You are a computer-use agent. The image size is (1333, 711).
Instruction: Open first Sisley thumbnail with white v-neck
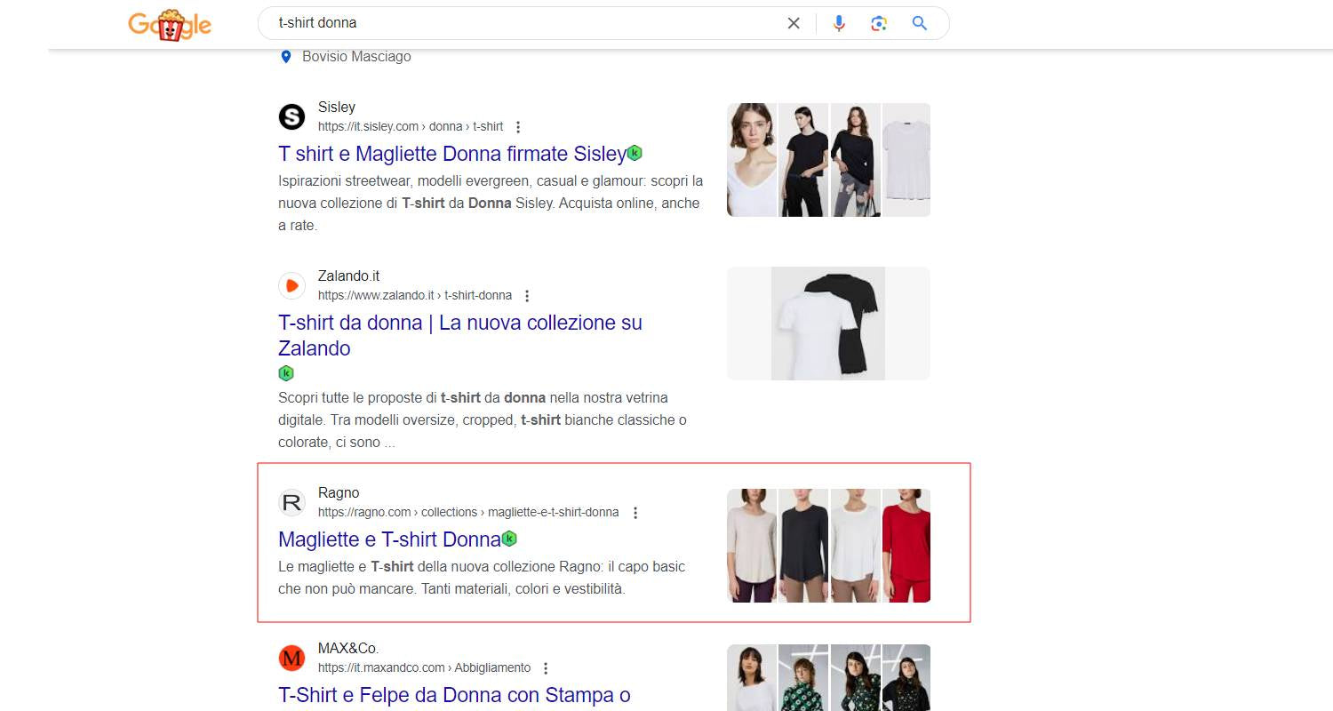pos(752,160)
